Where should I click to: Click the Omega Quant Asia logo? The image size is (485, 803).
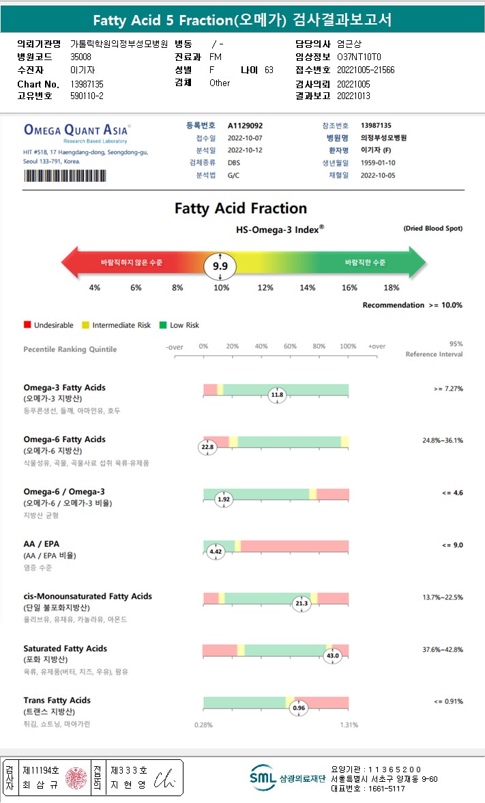77,130
